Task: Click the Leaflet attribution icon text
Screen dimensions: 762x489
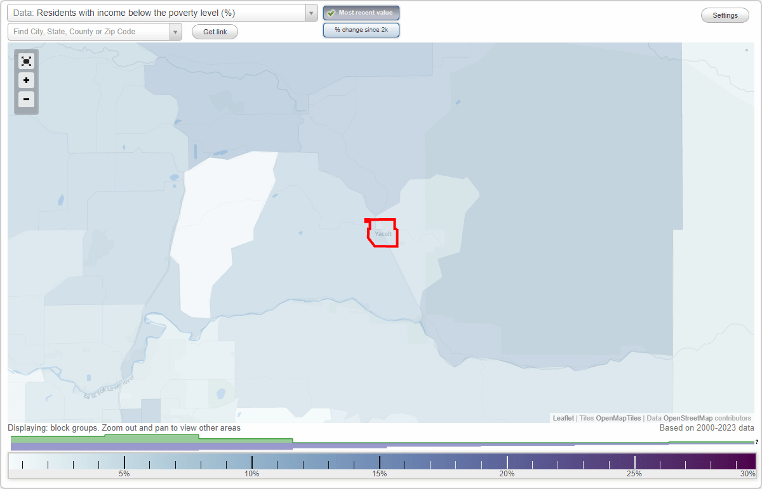Action: (x=563, y=418)
